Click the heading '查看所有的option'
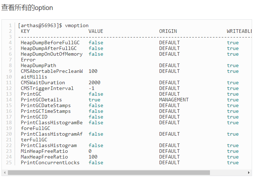Screen dimensions: 256x181 point(27,7)
